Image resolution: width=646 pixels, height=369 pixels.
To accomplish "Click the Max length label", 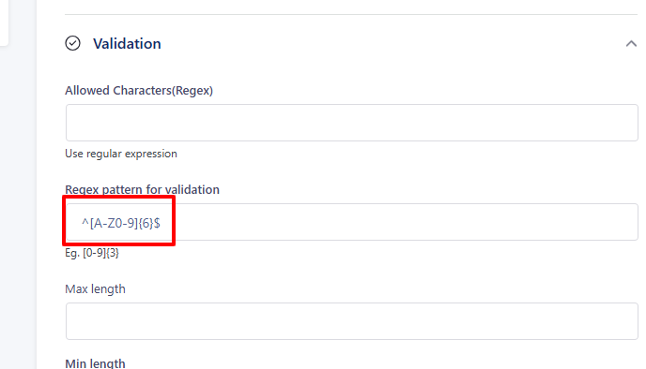I will click(x=95, y=288).
